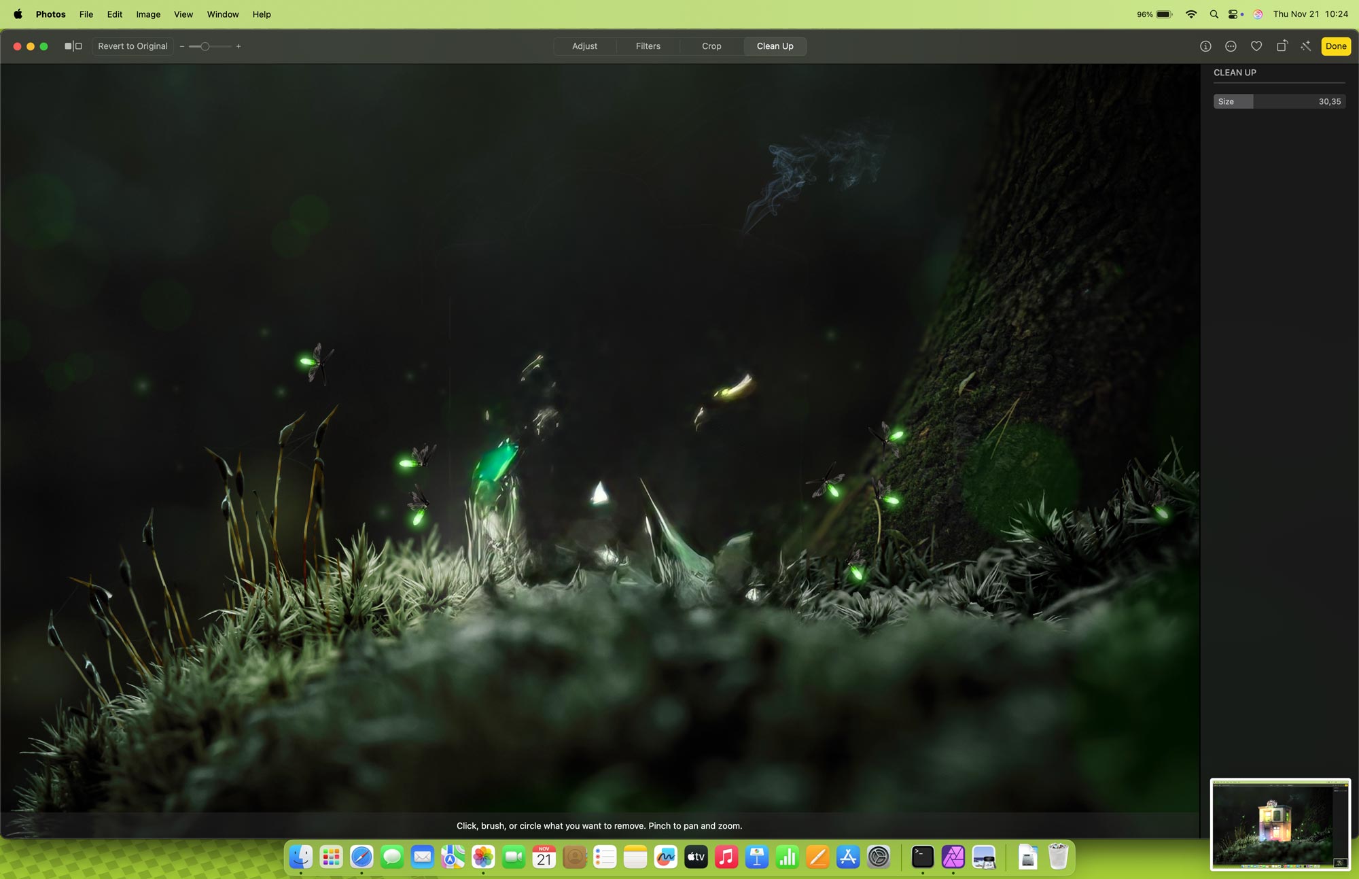1359x879 pixels.
Task: Adjust the Clean Up Size slider
Action: pos(1279,101)
